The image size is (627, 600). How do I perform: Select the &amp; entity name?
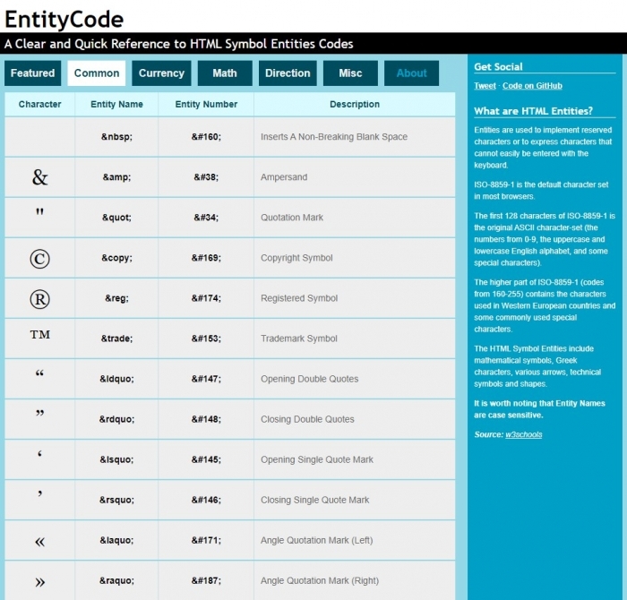[116, 177]
